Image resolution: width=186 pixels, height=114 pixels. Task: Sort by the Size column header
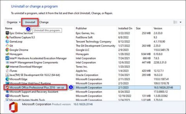click(x=138, y=28)
